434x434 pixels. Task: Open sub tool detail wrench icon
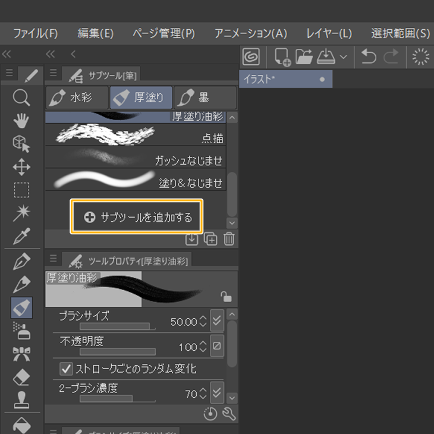coord(229,414)
